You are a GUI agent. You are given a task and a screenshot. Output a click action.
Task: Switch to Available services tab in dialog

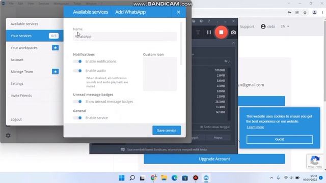[x=91, y=12]
